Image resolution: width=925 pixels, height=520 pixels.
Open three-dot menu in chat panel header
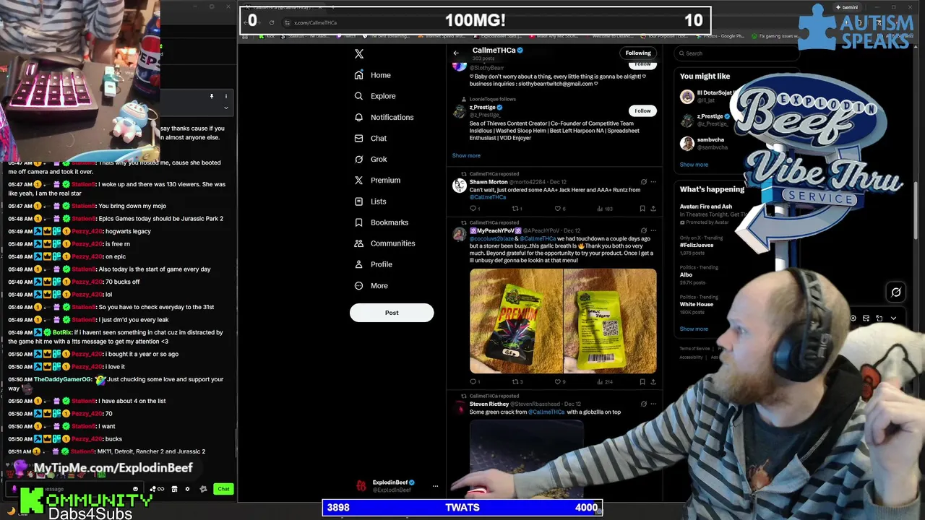point(225,96)
